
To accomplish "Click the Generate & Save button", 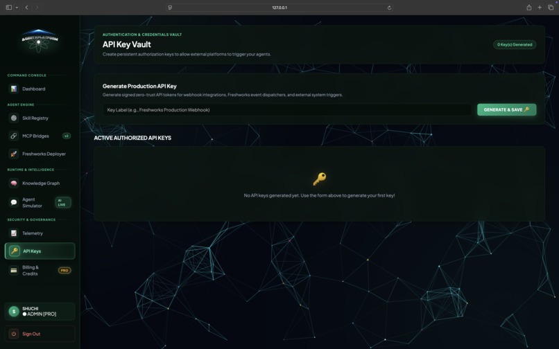I will coord(506,109).
